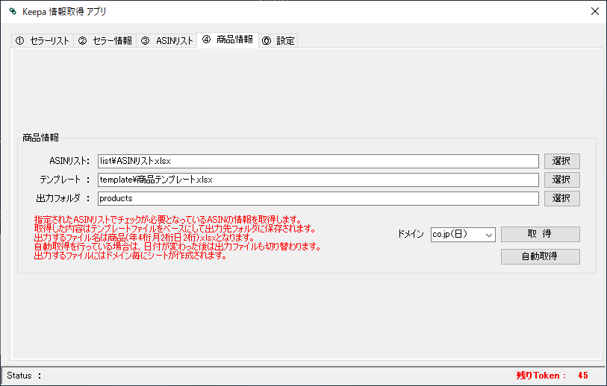This screenshot has height=386, width=607.
Task: Click the 出力フォルダ input field
Action: pyautogui.click(x=318, y=198)
